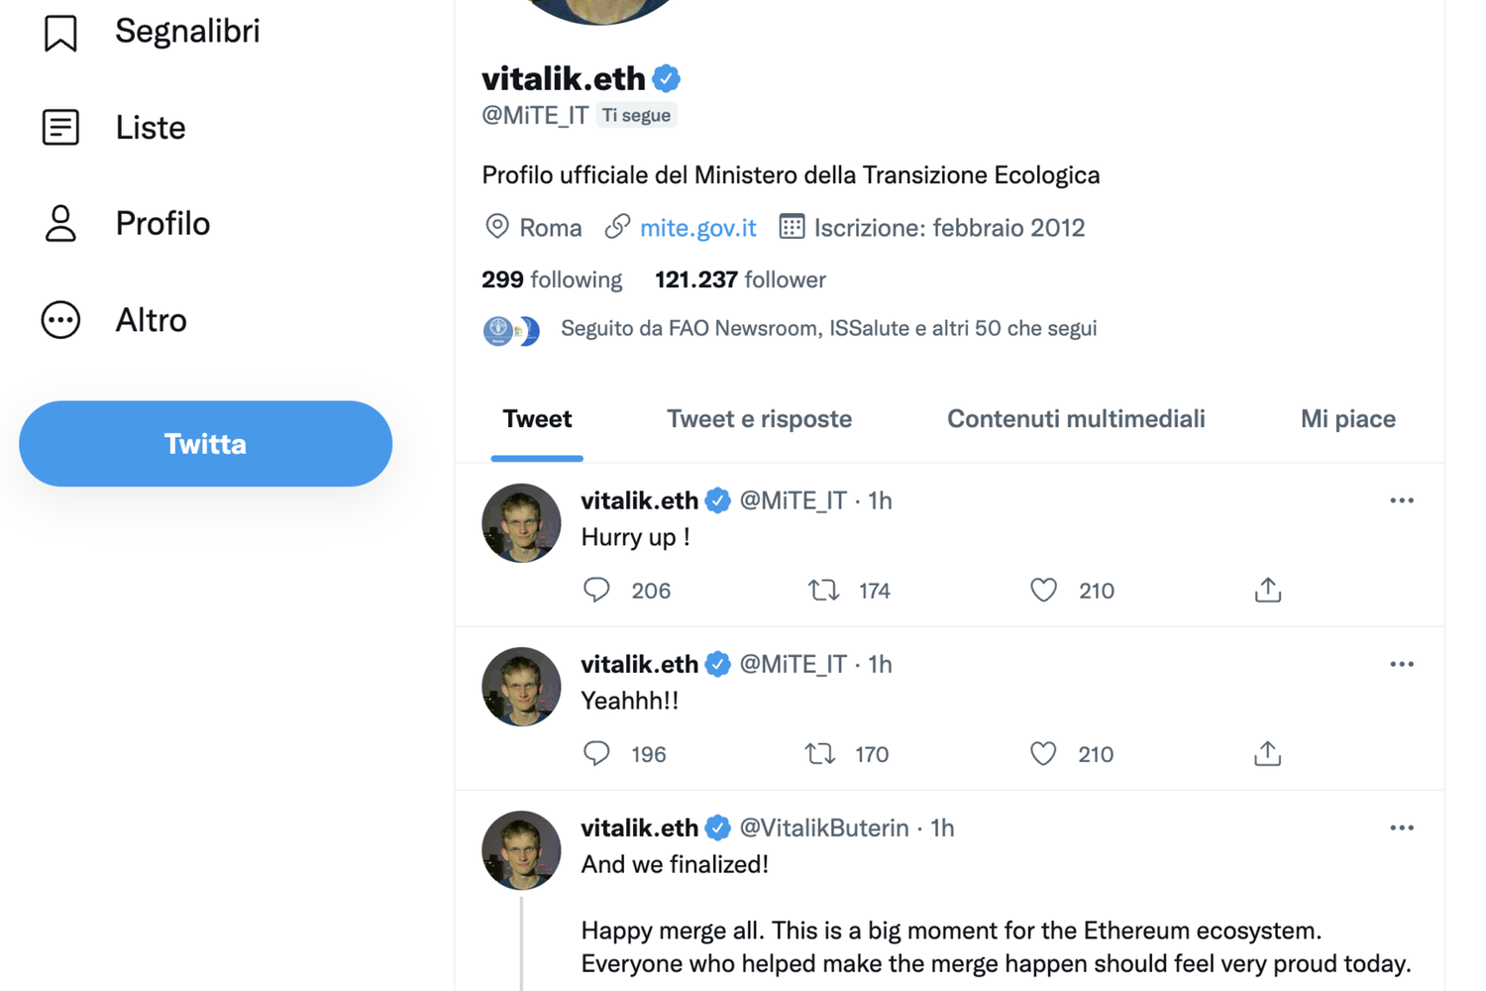Like the "Yeahhh!!" tweet
Image resolution: width=1486 pixels, height=991 pixels.
[1043, 754]
